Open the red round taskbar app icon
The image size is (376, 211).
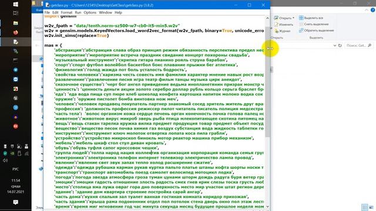[x=16, y=127]
